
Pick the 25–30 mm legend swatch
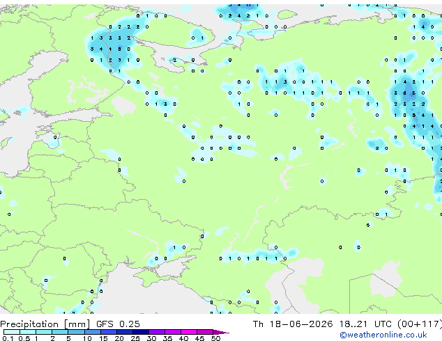point(141,332)
